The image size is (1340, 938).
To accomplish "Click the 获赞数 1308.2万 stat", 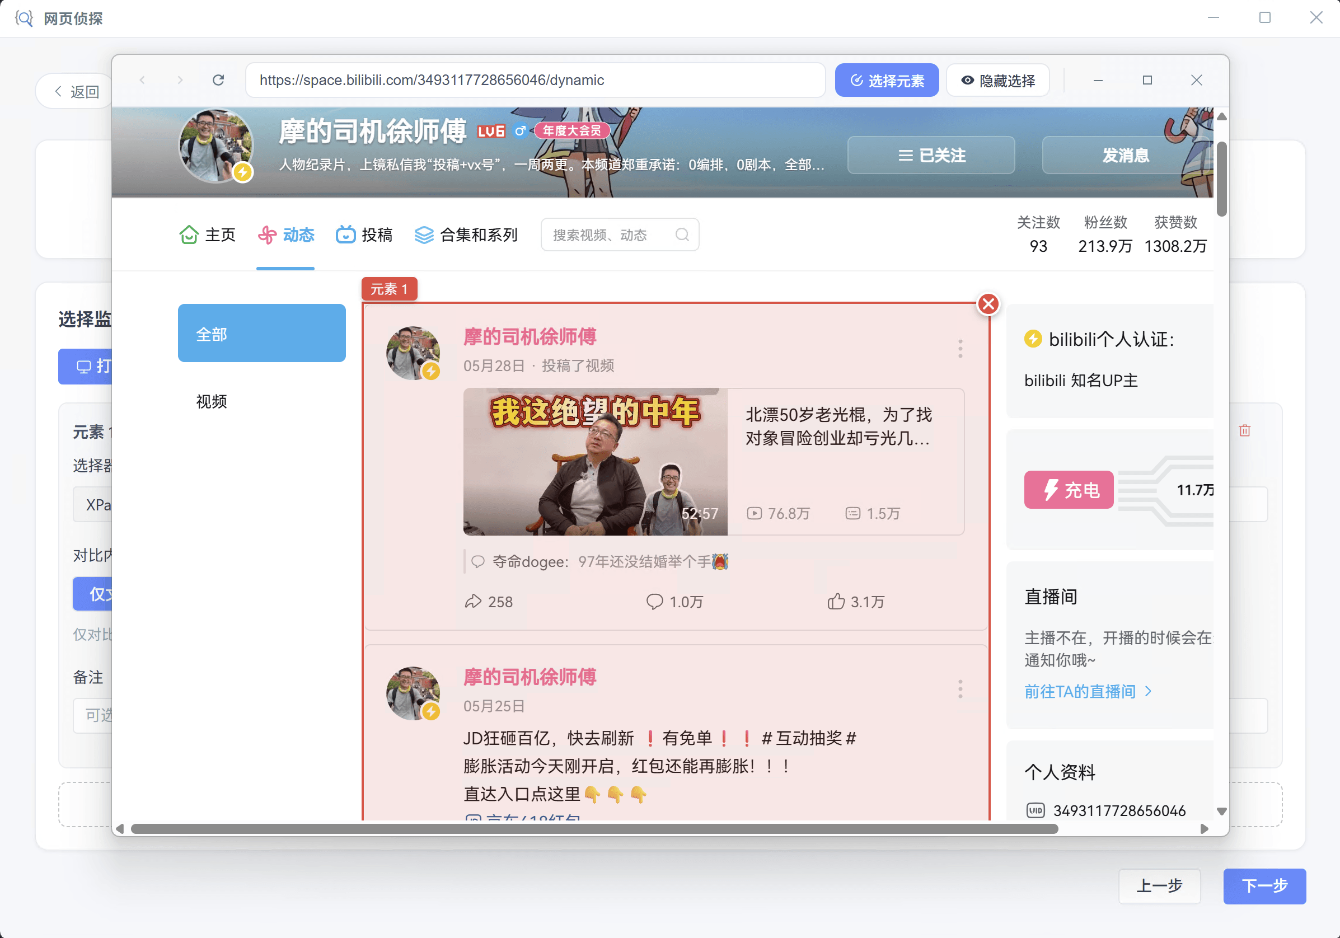I will [x=1175, y=234].
